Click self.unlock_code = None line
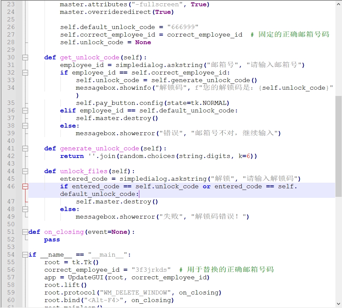 pos(106,42)
